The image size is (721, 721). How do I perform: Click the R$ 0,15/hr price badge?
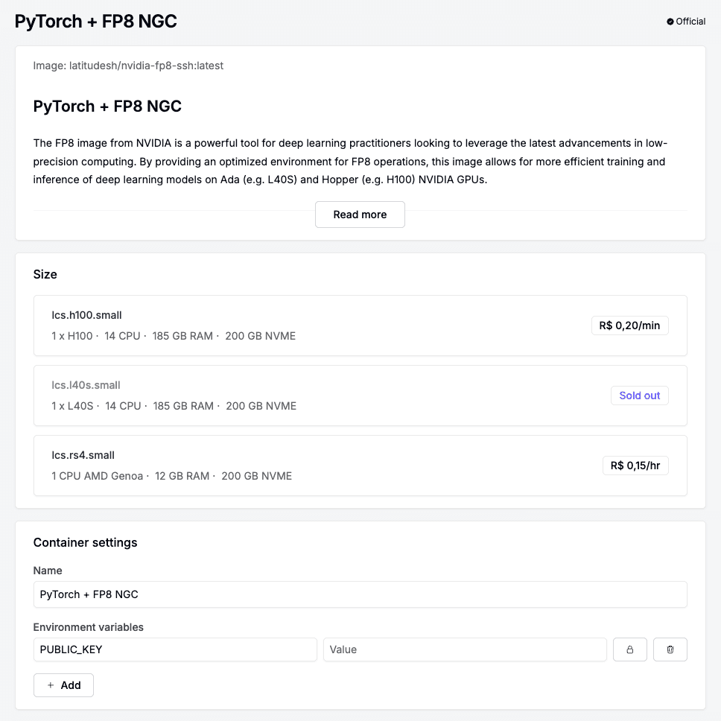(x=635, y=466)
